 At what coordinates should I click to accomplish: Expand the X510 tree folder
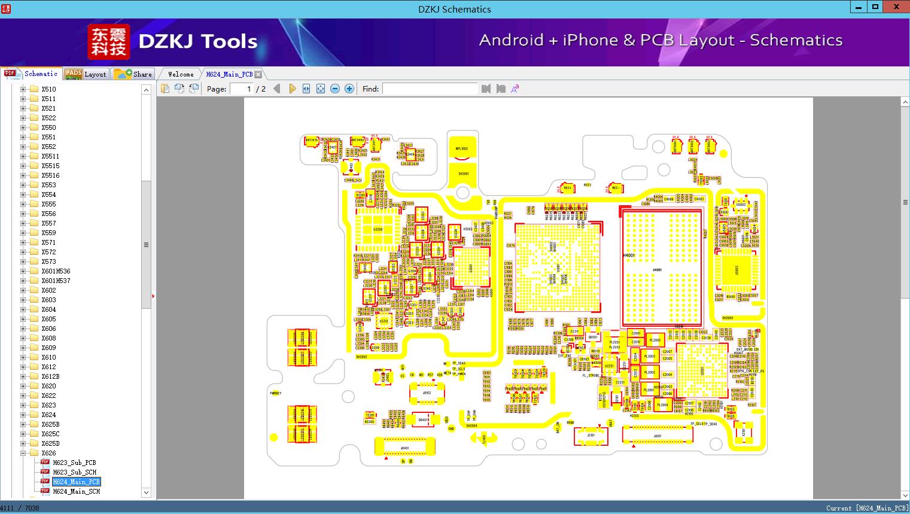click(23, 89)
